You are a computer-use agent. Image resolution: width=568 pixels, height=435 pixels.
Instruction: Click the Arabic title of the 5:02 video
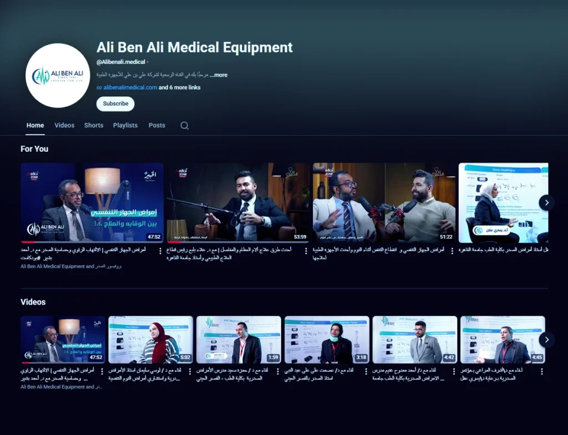145,374
